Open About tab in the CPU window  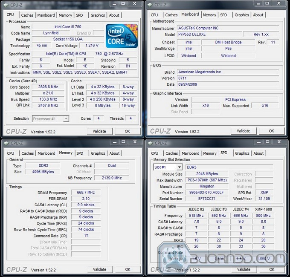coord(114,15)
